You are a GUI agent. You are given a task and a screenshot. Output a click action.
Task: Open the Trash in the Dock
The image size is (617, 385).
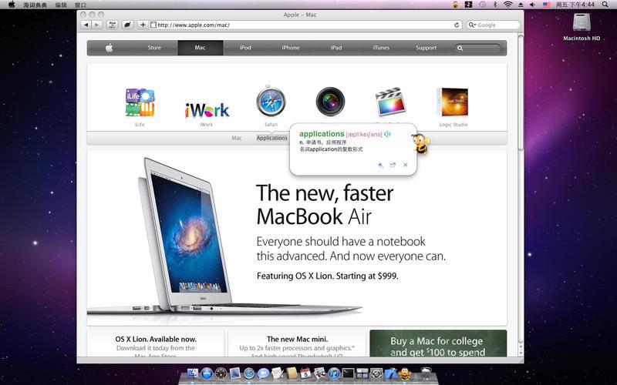[427, 373]
